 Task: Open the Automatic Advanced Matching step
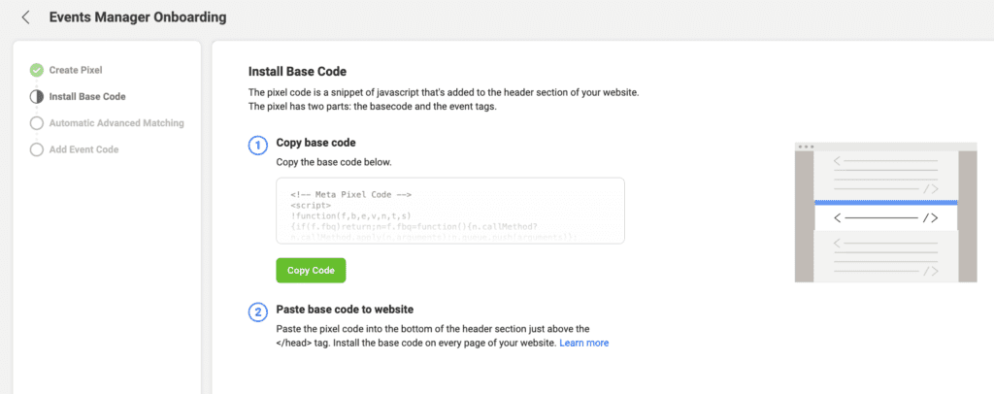pyautogui.click(x=116, y=123)
